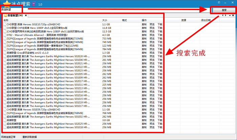
Task: Click file icon of 英雄联盟-Grez多玩安装包 row
Action: tap(5, 53)
